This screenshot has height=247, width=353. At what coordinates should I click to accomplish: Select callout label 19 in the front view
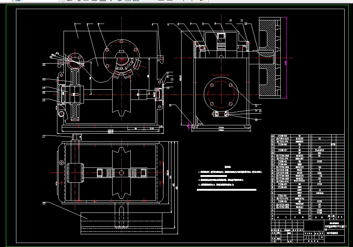pyautogui.click(x=172, y=79)
